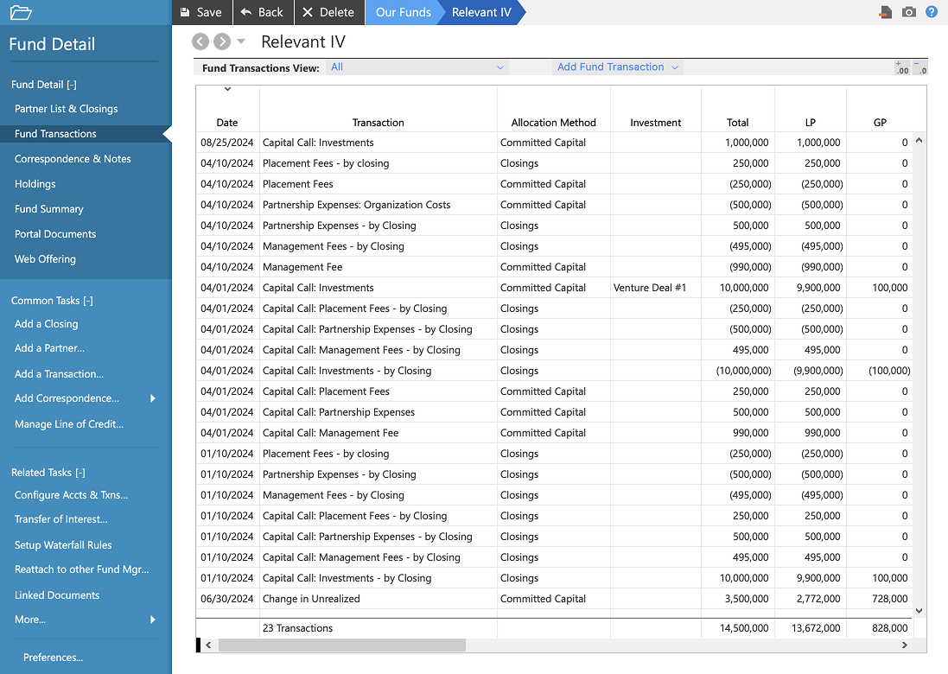Open the record history dropdown triangle beside the navigation arrows
The width and height of the screenshot is (948, 674).
pos(241,41)
